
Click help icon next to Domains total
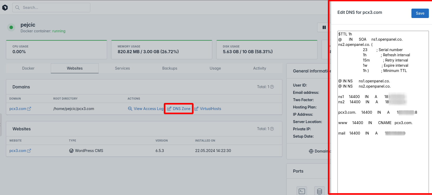[272, 87]
